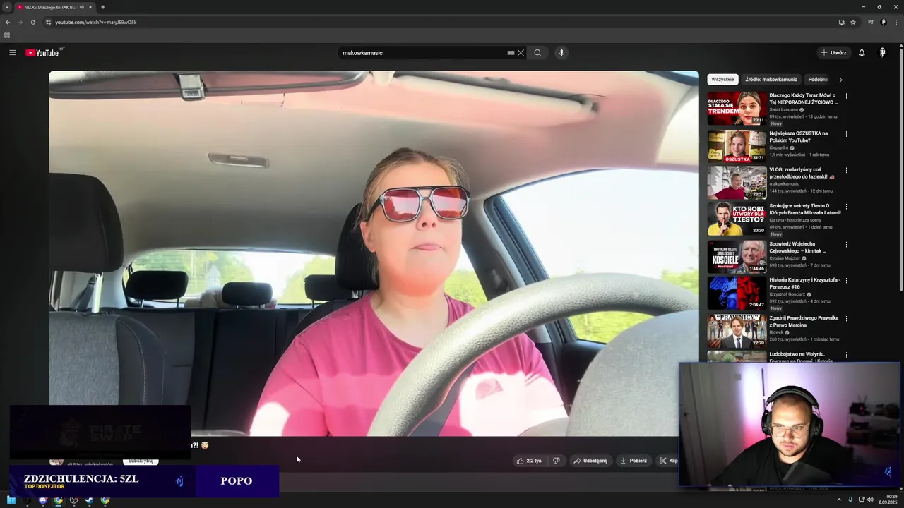904x508 pixels.
Task: Open options menu for Prawnika z Prawo Marcina
Action: [846, 319]
